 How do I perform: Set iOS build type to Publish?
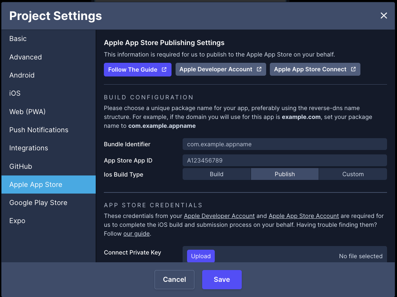click(285, 174)
